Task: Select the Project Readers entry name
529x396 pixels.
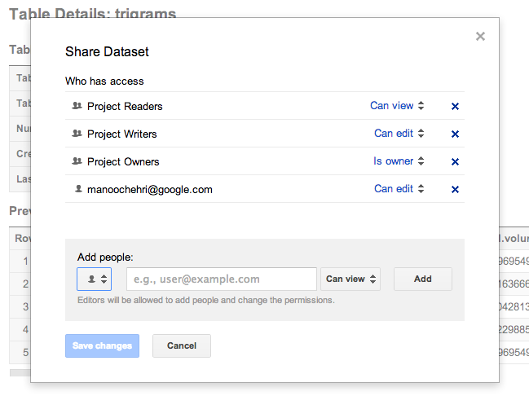Action: tap(125, 106)
